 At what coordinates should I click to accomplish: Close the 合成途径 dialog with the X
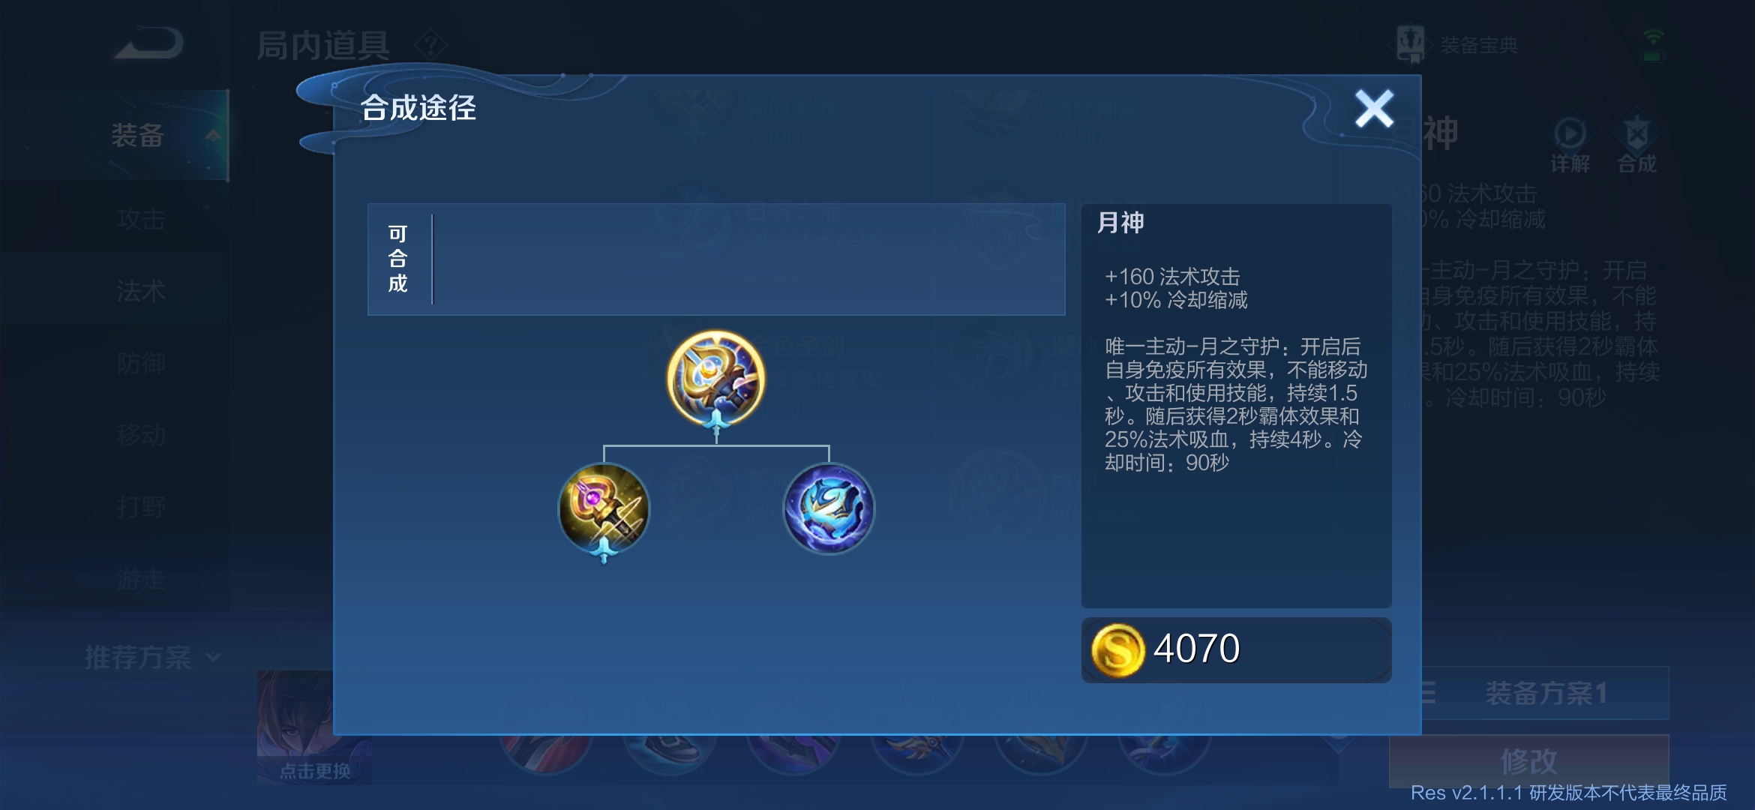[1374, 109]
